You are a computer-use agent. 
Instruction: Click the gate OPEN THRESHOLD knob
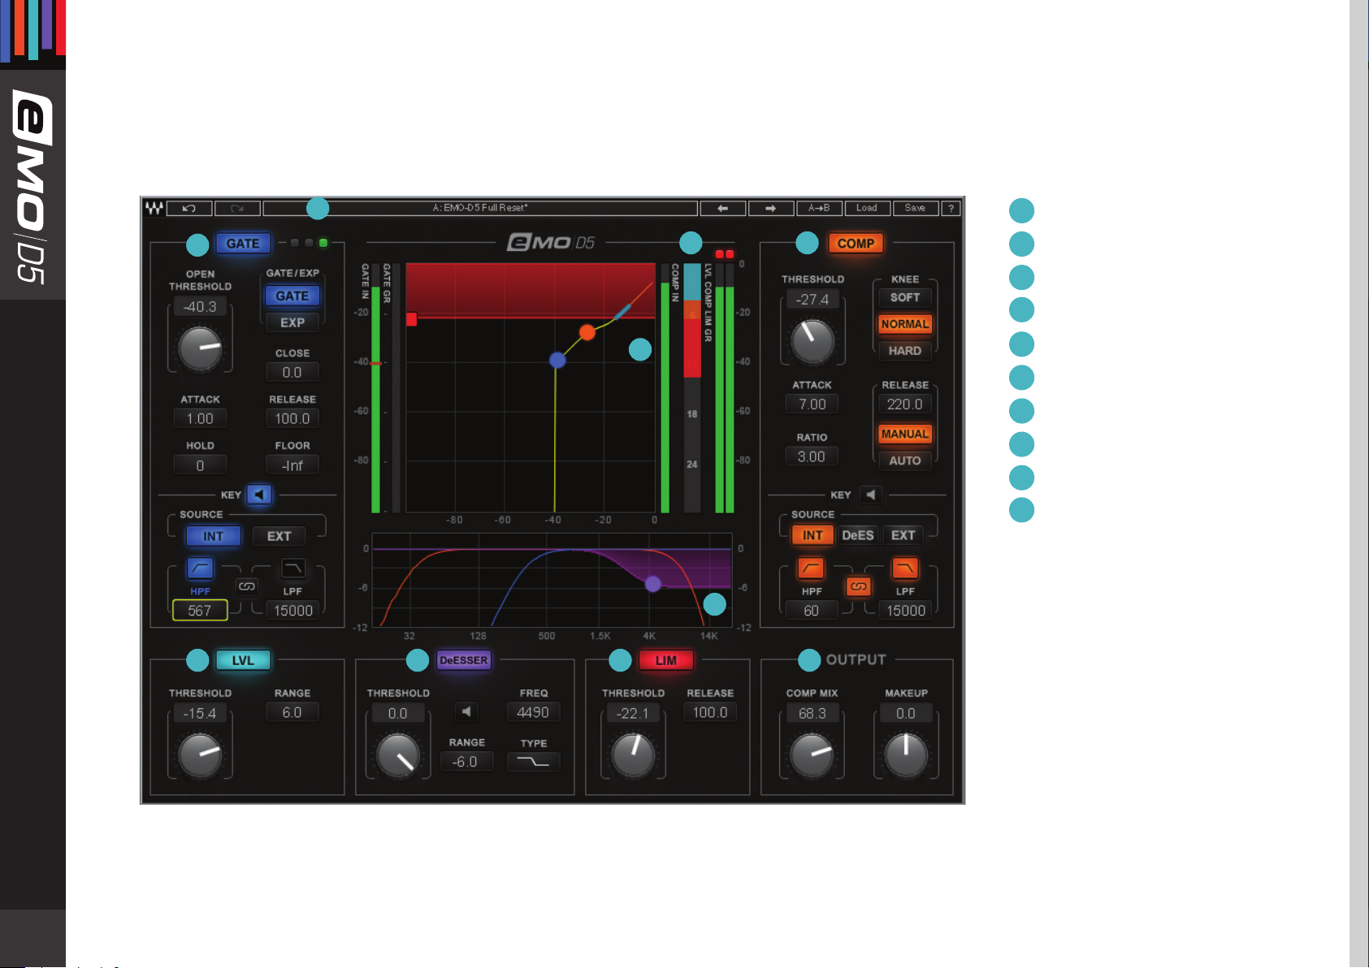[200, 348]
